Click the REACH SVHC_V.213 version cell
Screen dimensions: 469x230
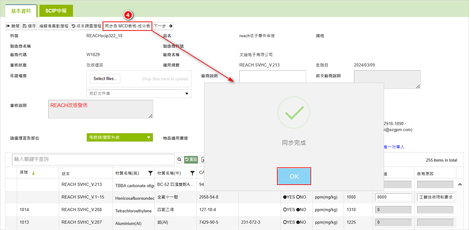(81, 185)
